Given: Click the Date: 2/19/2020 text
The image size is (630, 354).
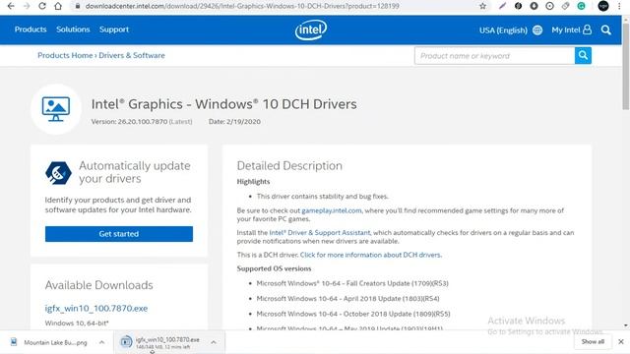Looking at the screenshot, I should 234,121.
